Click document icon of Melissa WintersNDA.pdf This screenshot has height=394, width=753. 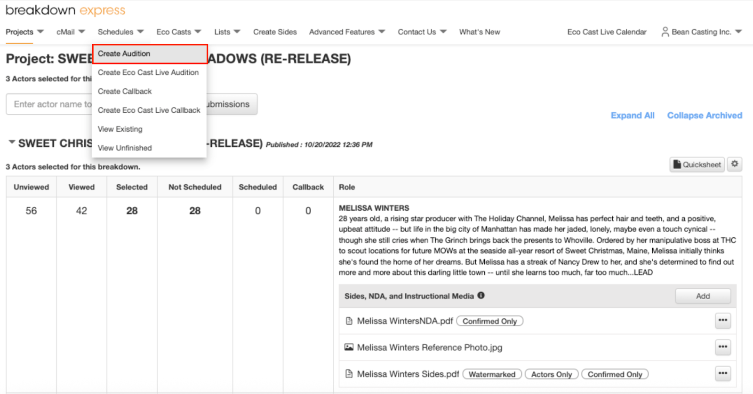[349, 321]
